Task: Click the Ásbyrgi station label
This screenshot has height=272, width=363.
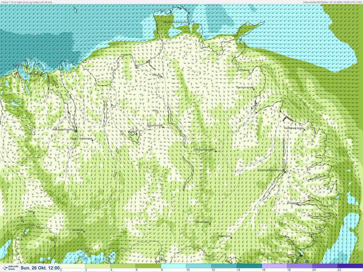Action: point(156,75)
